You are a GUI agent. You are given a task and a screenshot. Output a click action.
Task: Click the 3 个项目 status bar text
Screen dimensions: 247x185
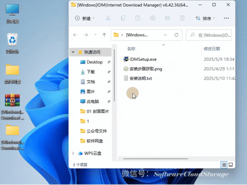[x=80, y=165]
